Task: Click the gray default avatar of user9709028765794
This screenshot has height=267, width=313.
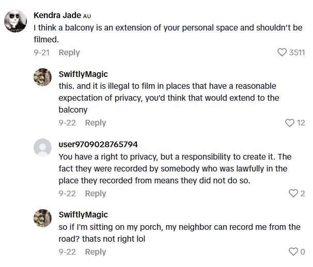Action: coord(42,148)
